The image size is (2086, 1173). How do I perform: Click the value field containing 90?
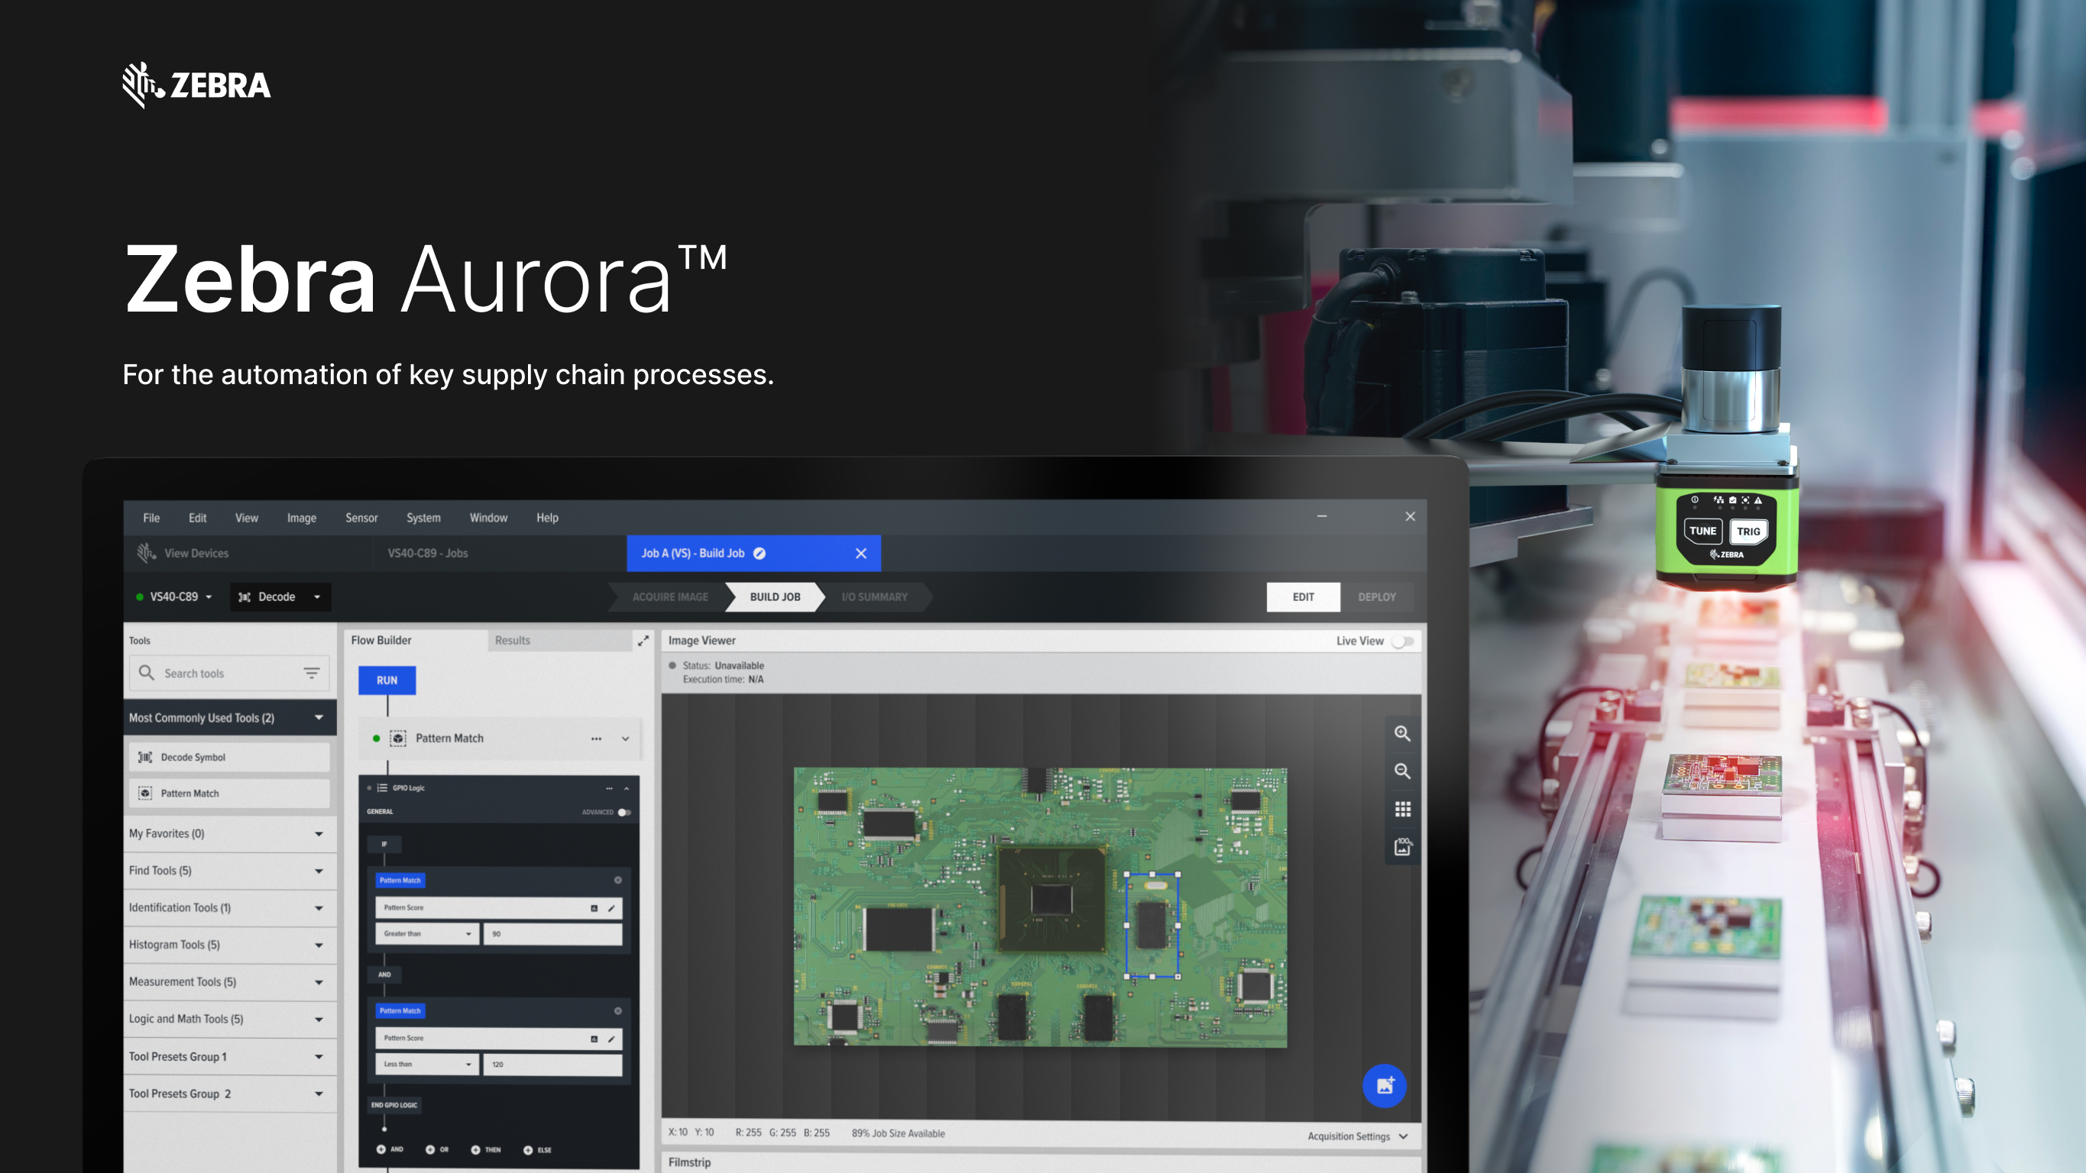[x=553, y=933]
